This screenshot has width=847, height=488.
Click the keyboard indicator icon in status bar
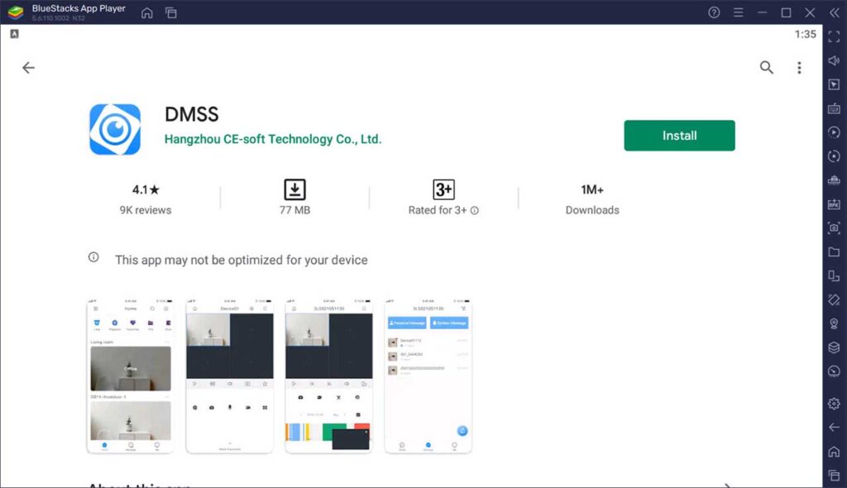click(x=15, y=34)
